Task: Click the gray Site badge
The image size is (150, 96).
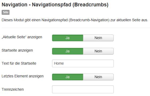Action: pyautogui.click(x=6, y=12)
